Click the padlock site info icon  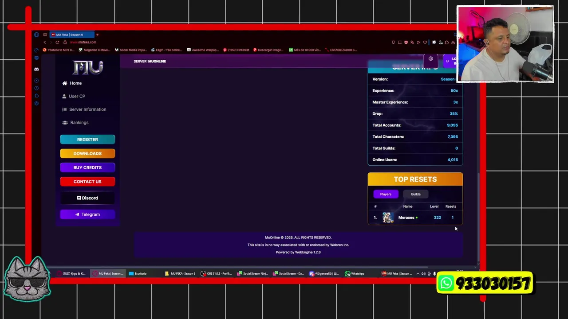pyautogui.click(x=65, y=42)
